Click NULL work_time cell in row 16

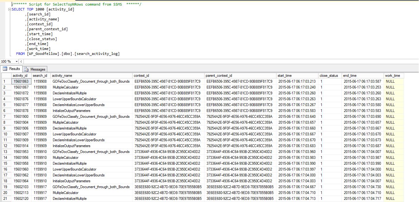(x=394, y=169)
